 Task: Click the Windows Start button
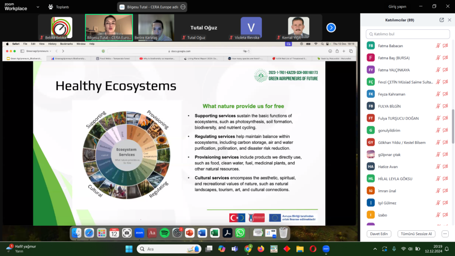(129, 249)
